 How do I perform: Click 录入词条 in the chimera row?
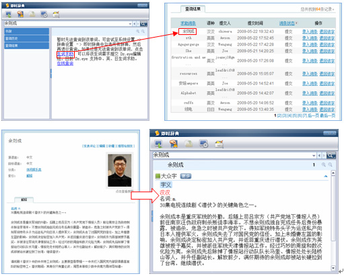310,32
